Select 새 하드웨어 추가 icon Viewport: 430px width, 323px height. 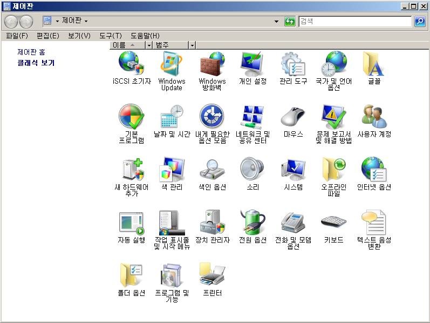(133, 169)
